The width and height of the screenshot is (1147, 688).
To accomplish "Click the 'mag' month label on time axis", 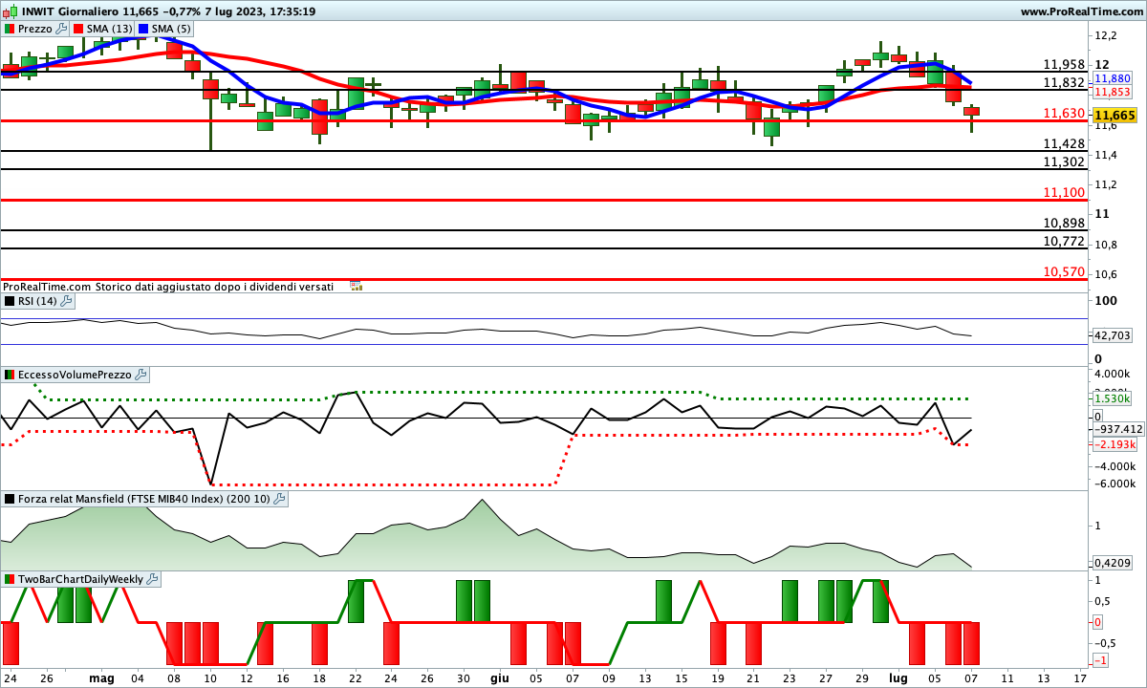I will pos(101,678).
